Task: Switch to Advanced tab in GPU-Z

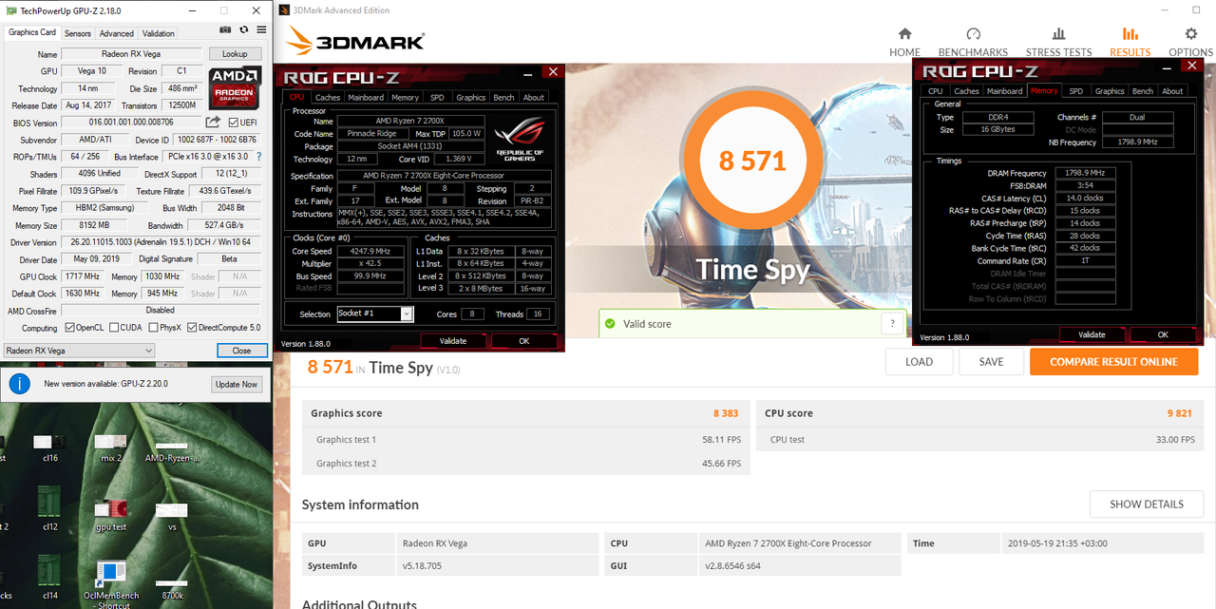Action: tap(117, 33)
